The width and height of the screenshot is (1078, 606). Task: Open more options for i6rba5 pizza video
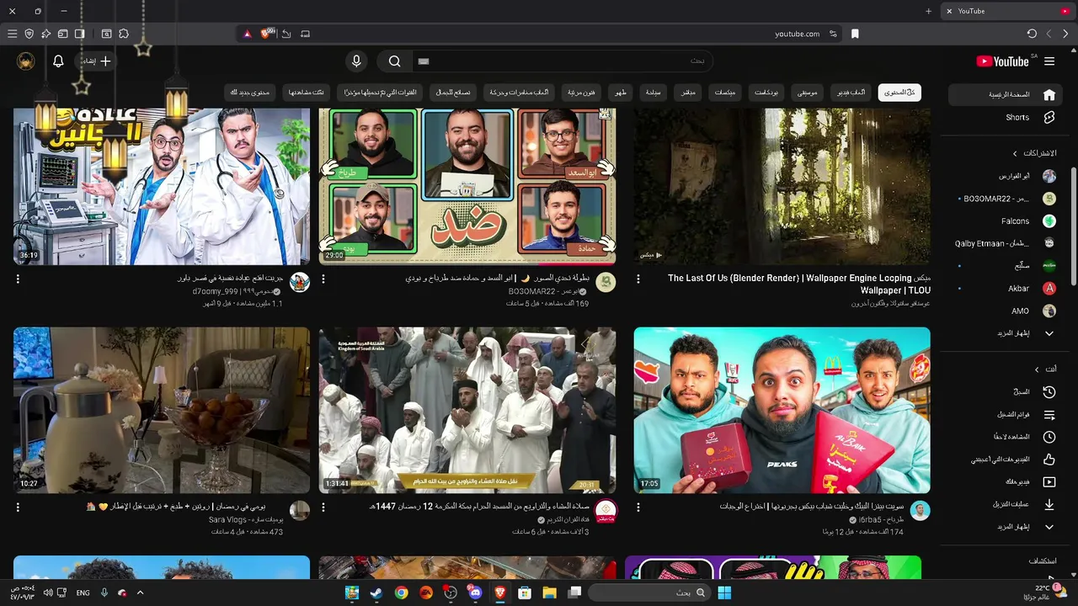tap(638, 508)
